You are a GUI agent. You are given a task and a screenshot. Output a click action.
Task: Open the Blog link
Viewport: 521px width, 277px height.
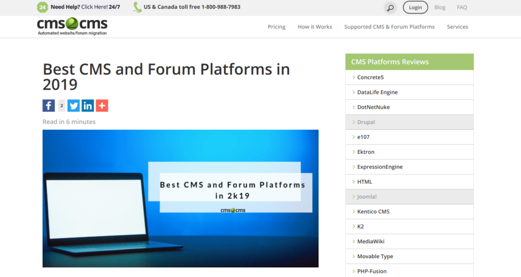click(x=440, y=7)
